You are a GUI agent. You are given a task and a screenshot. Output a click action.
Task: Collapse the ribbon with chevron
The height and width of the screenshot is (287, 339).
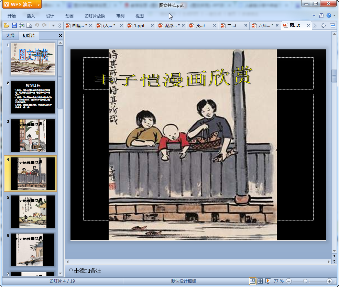click(314, 15)
